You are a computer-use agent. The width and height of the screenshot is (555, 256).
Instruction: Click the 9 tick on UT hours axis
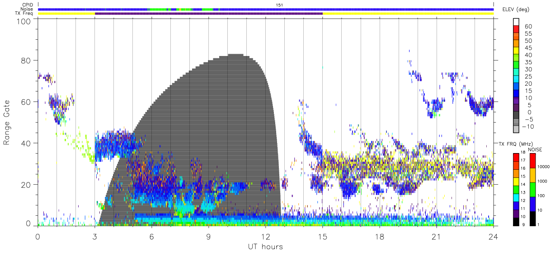208,237
